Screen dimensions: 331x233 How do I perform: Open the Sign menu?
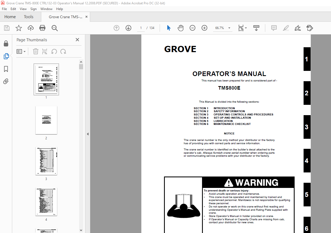coord(33,9)
